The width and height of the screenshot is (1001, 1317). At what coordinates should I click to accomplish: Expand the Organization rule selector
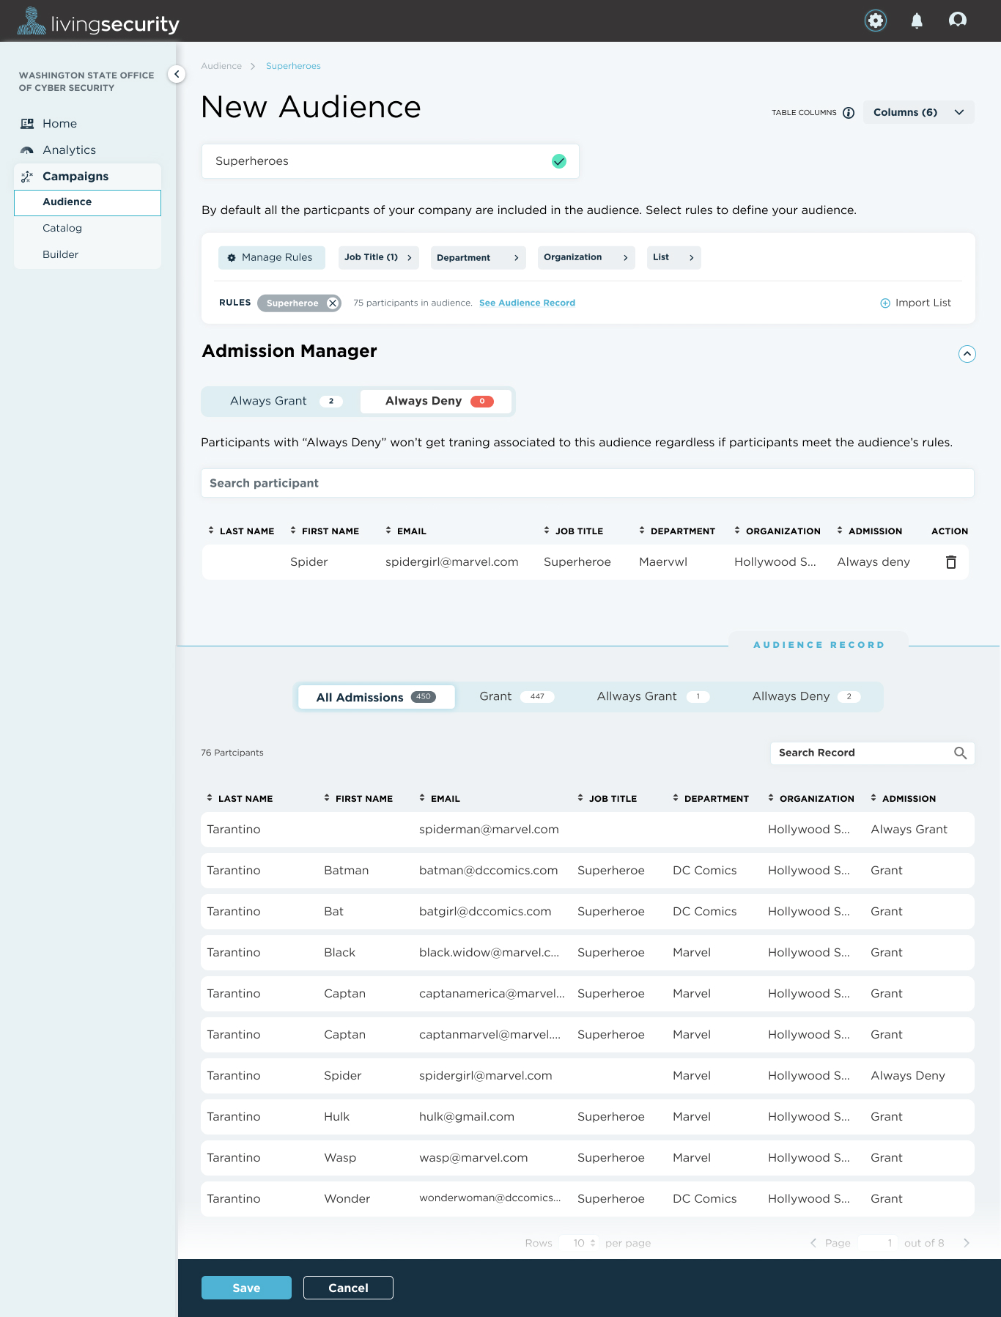click(586, 257)
